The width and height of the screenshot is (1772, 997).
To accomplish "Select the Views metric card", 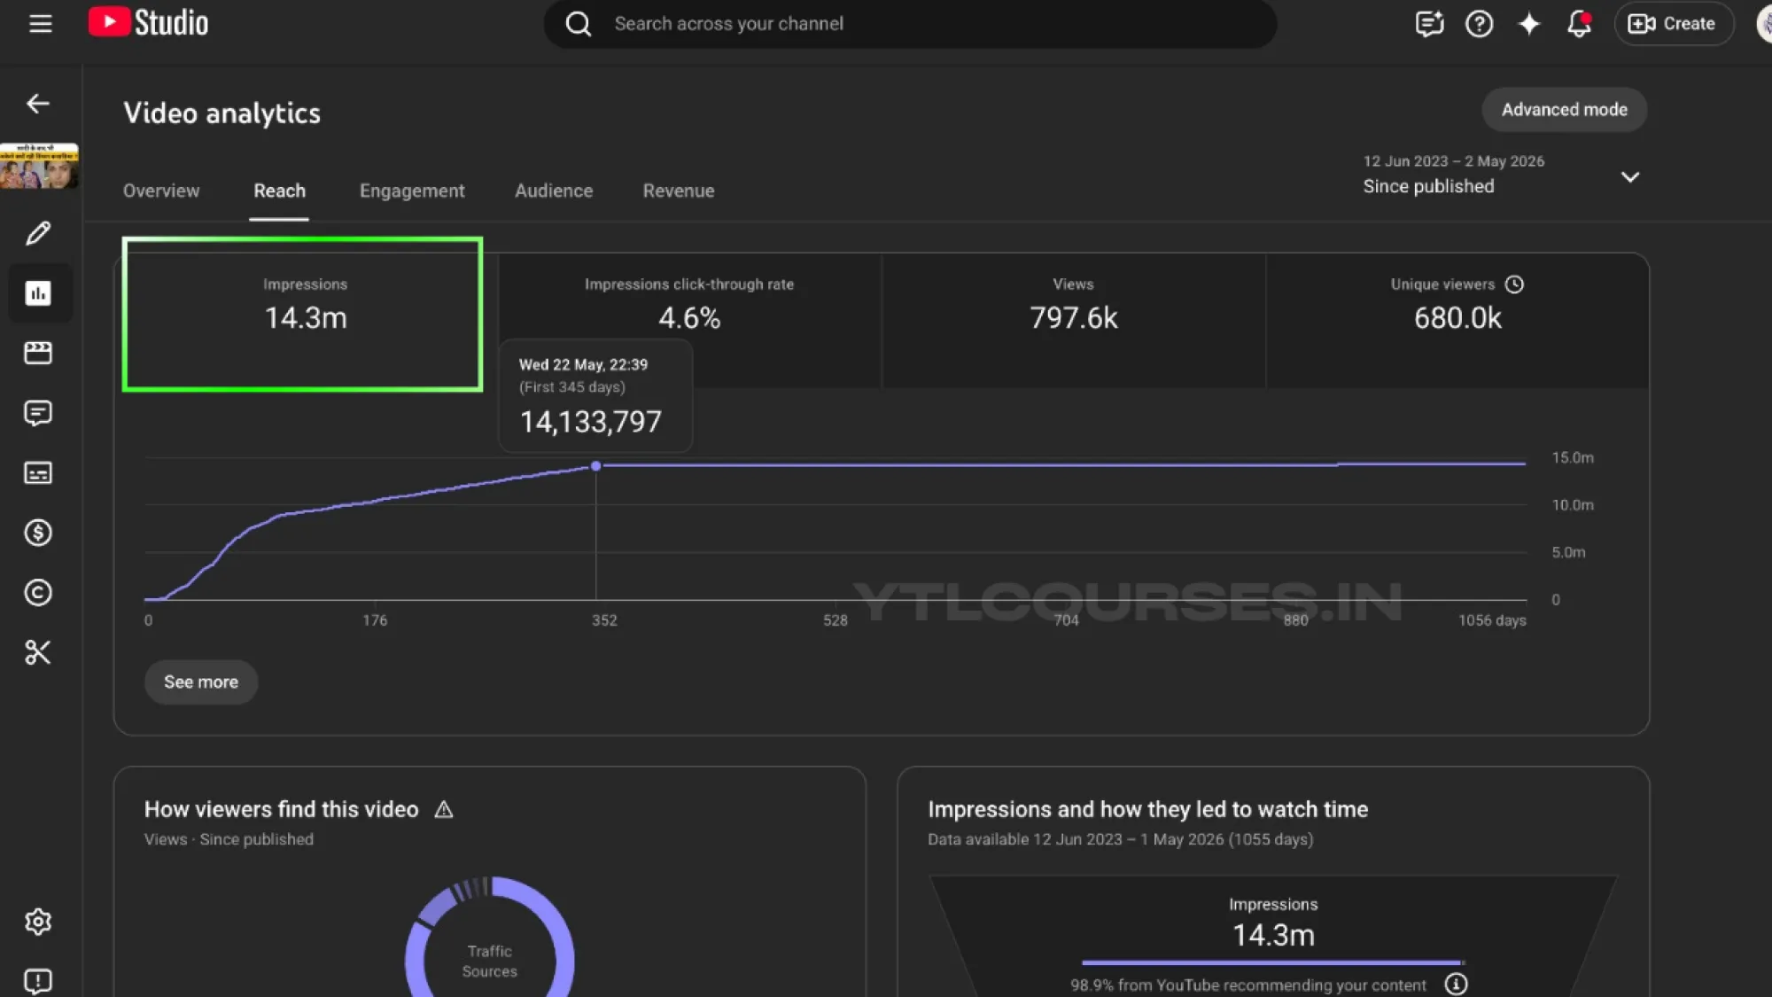I will pyautogui.click(x=1073, y=320).
